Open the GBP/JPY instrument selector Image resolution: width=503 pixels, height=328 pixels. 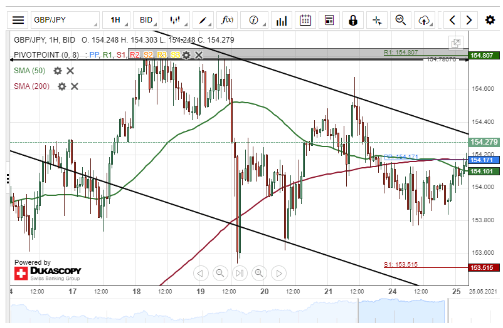point(65,20)
